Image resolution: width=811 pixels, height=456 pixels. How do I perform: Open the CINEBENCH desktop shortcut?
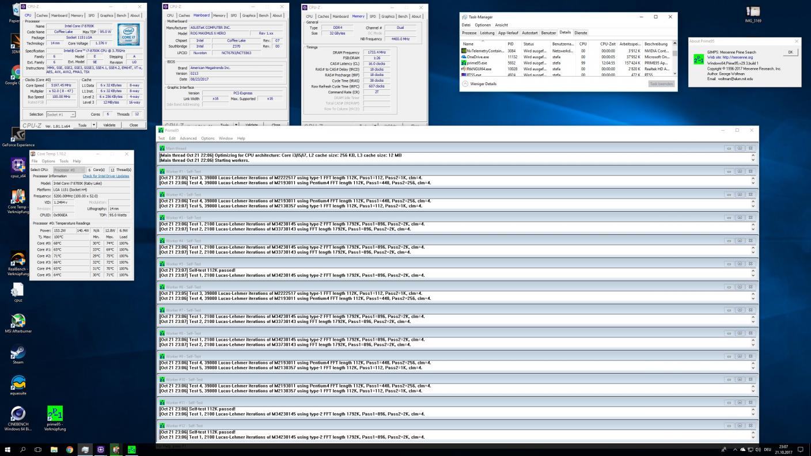[18, 419]
